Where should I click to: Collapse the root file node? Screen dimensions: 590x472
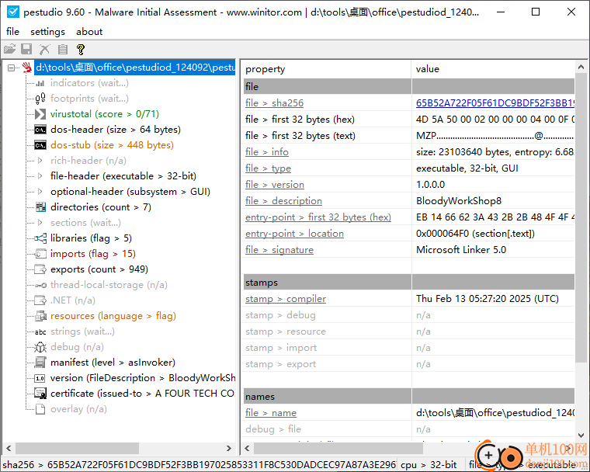pos(12,68)
